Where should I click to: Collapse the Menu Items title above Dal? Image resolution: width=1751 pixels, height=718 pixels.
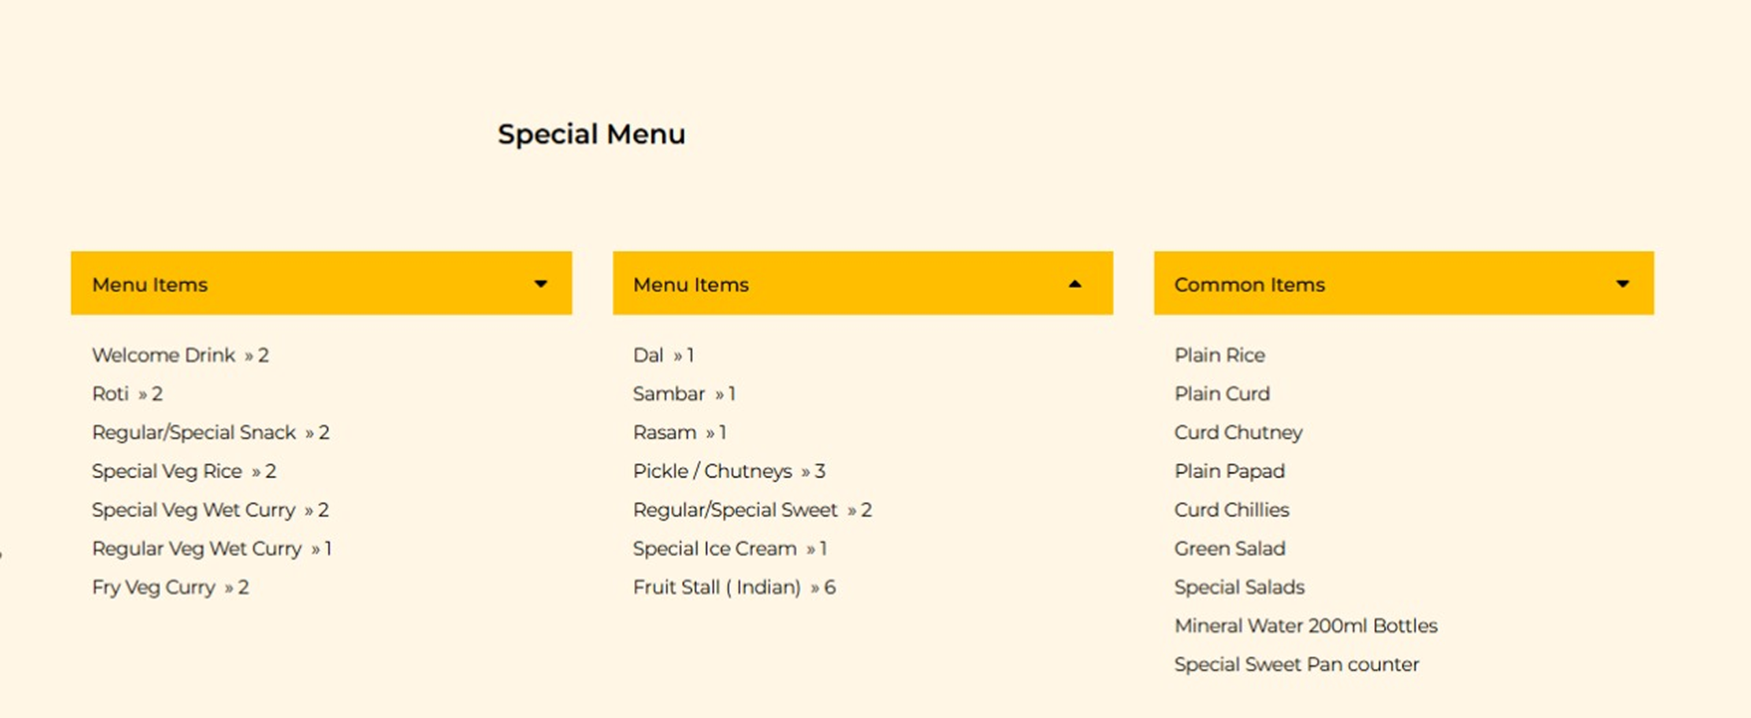(x=691, y=284)
